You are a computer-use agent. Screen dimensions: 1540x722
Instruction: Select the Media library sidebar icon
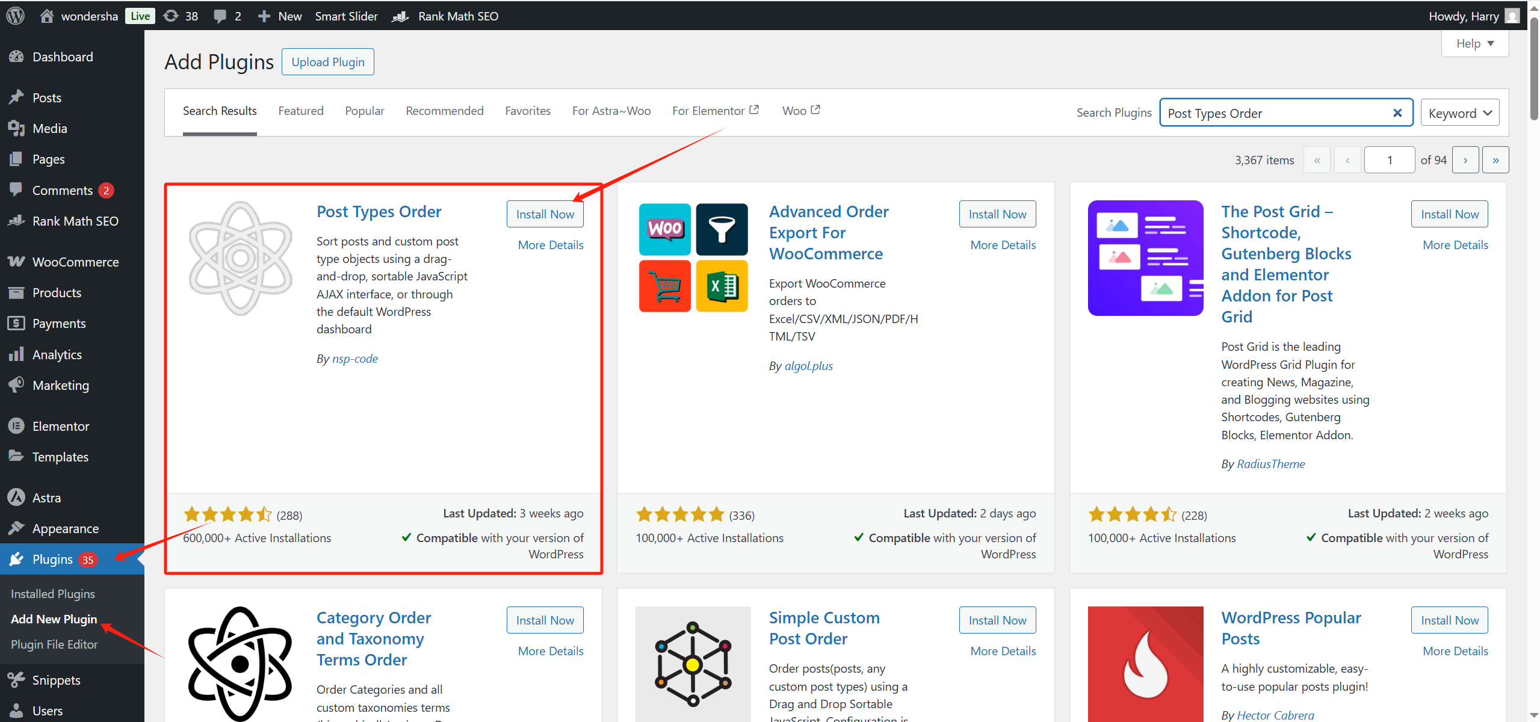click(x=17, y=128)
